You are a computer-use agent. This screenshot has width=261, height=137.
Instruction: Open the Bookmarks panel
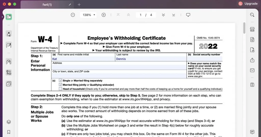[x=9, y=132]
